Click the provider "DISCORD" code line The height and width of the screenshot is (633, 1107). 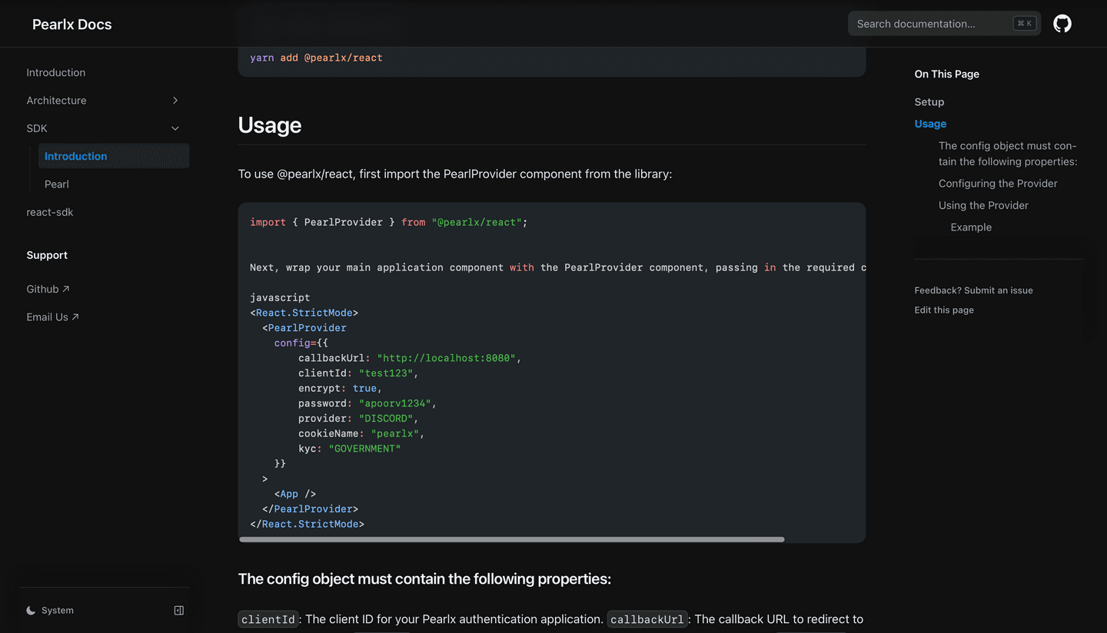358,418
